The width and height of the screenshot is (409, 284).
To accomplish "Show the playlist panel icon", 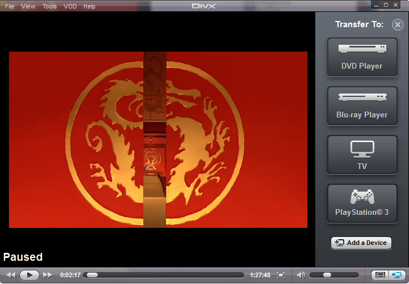I will [x=380, y=275].
